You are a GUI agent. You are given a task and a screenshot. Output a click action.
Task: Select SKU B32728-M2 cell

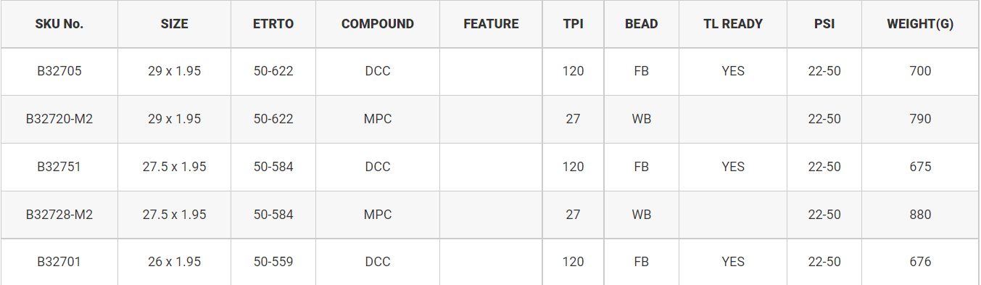[59, 215]
